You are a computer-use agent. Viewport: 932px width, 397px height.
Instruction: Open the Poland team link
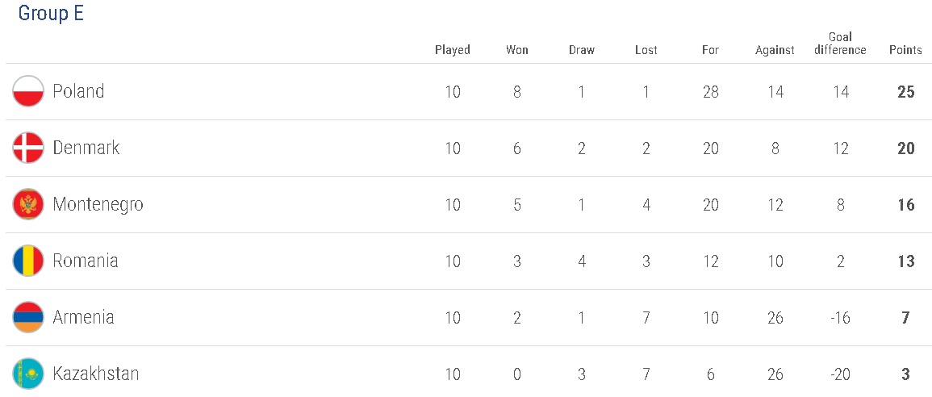coord(78,91)
